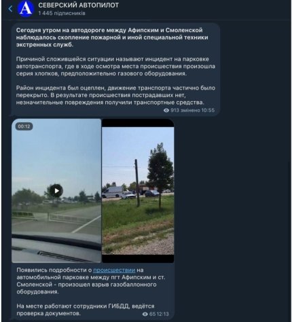The height and width of the screenshot is (322, 292).
Task: Open the происшествии hyperlink in second post
Action: point(114,270)
